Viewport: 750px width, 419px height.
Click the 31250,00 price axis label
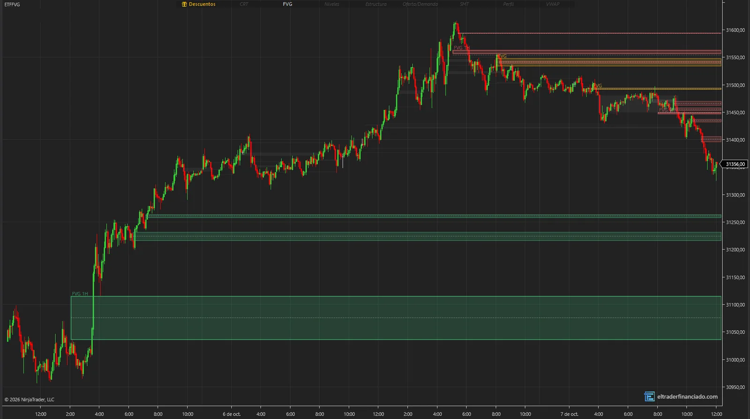pyautogui.click(x=735, y=222)
